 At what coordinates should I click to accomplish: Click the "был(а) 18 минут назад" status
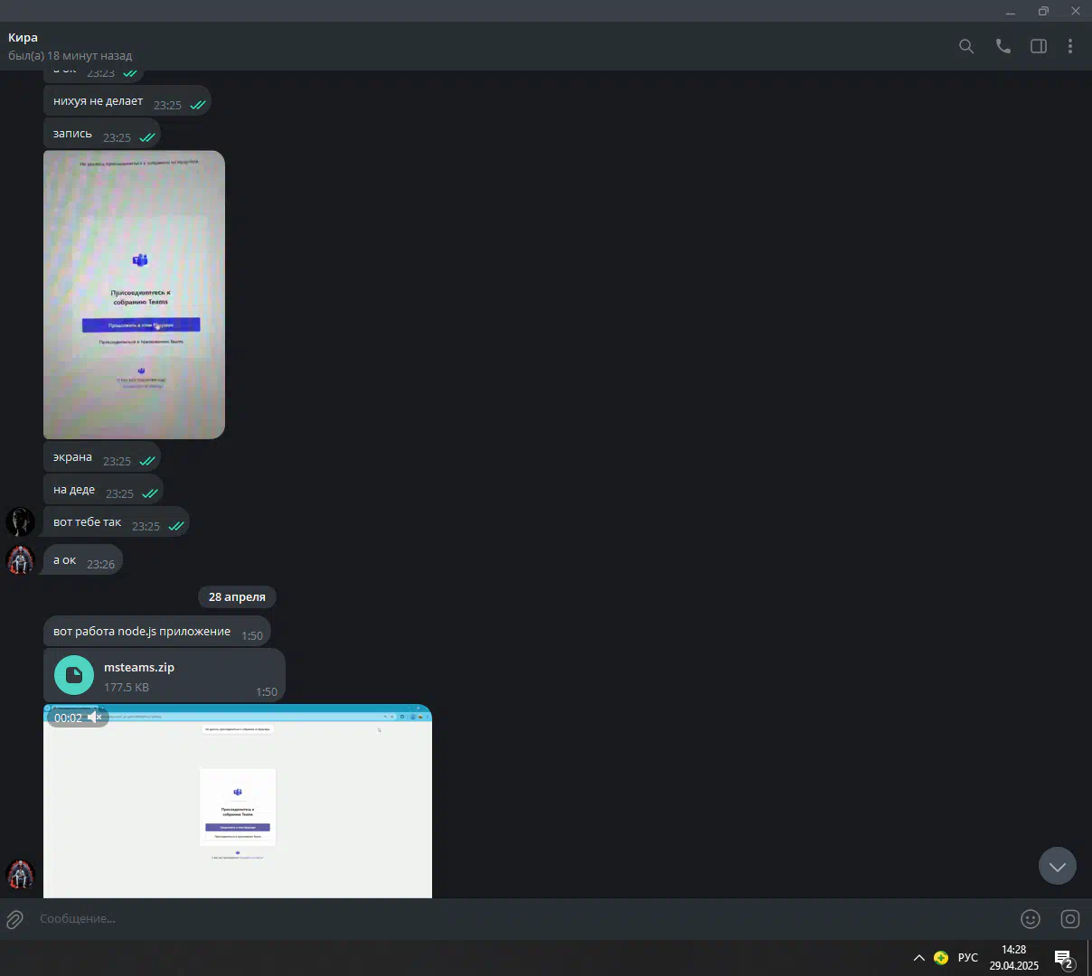pos(71,56)
